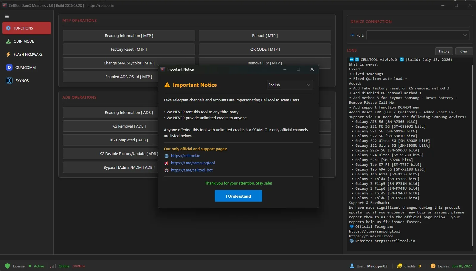
Task: Click the Qualcomm Q icon
Action: coord(9,67)
